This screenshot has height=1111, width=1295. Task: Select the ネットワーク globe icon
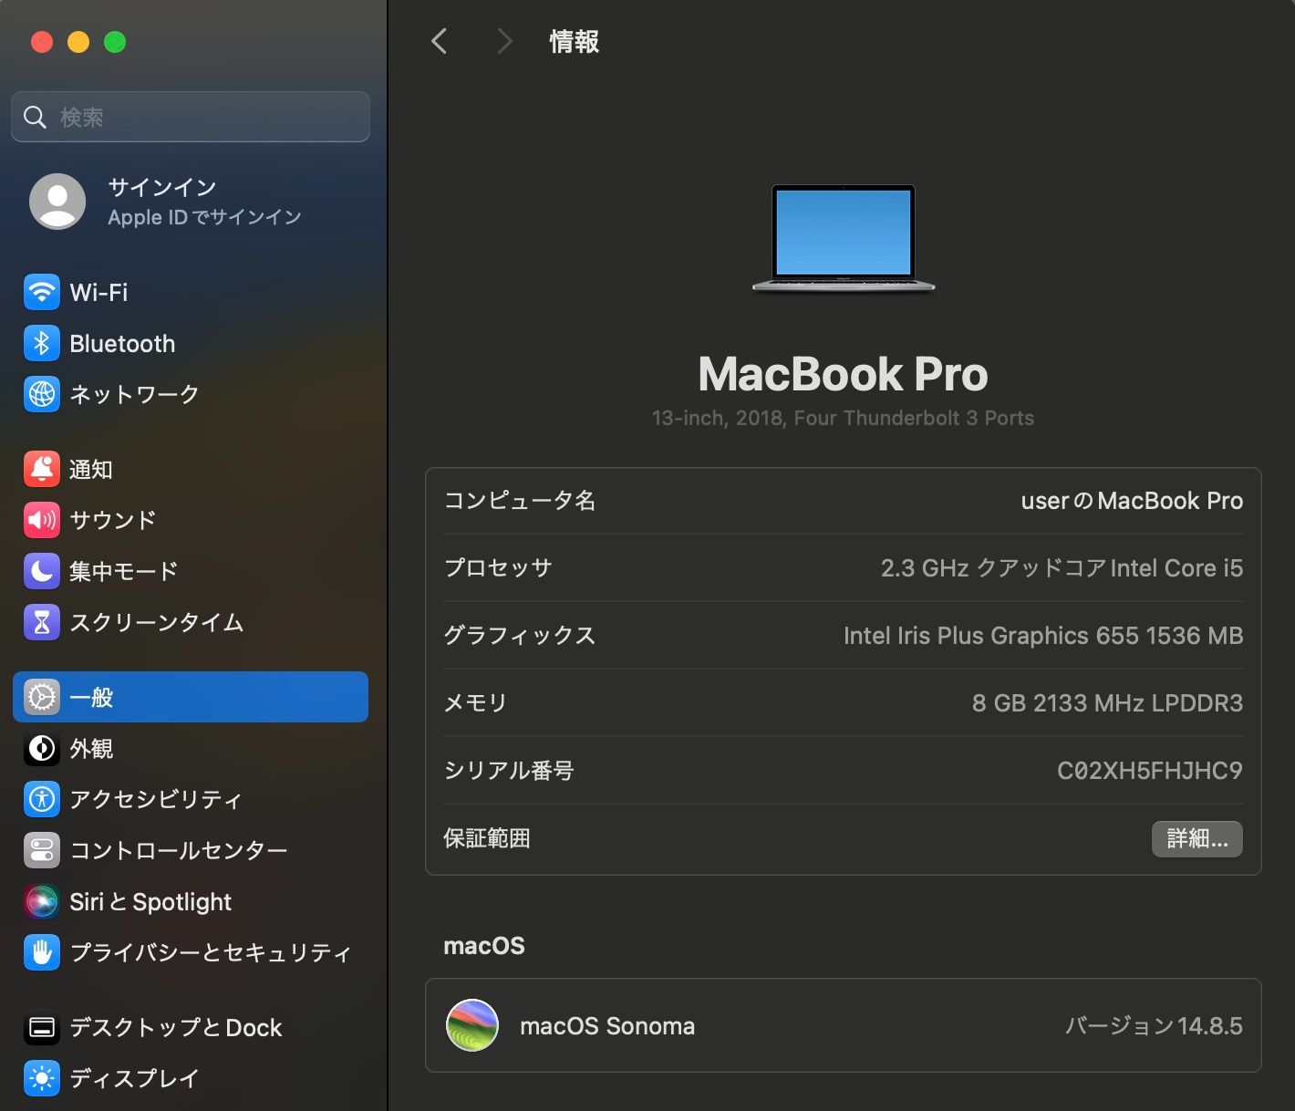[42, 394]
